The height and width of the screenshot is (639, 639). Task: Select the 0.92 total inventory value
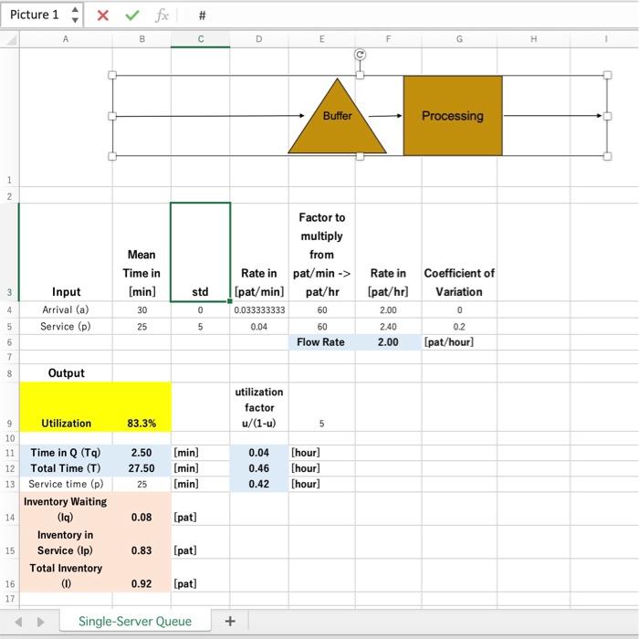pyautogui.click(x=141, y=575)
